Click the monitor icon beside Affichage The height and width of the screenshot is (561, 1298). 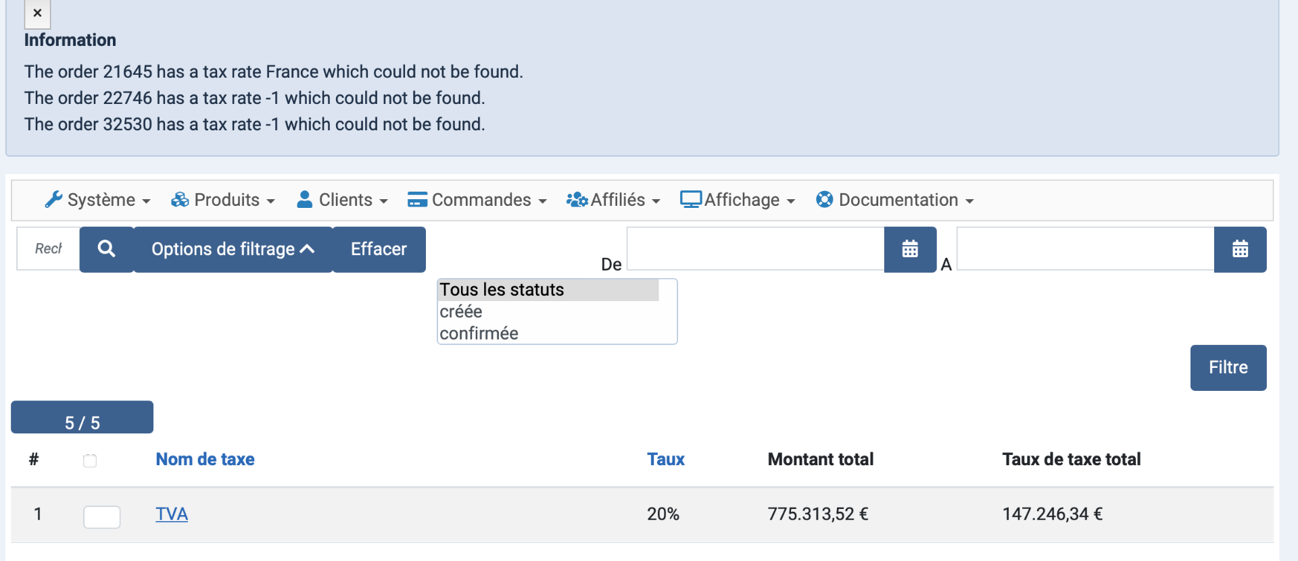[x=691, y=200]
